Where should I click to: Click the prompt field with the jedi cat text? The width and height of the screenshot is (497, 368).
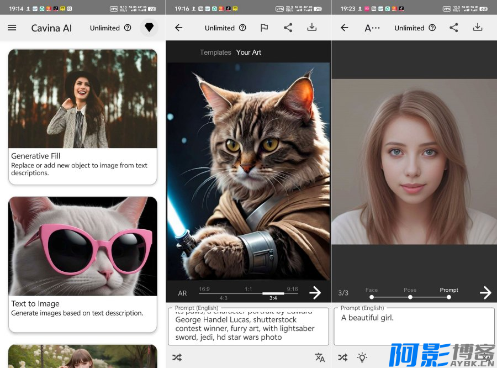point(248,326)
